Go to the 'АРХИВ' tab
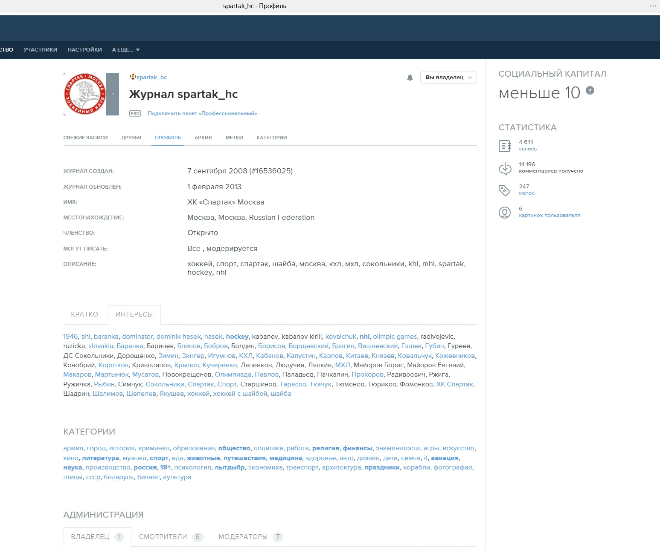Screen dimensions: 660x550 pos(203,138)
